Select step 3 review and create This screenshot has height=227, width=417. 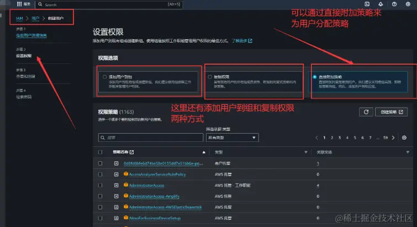(x=25, y=77)
